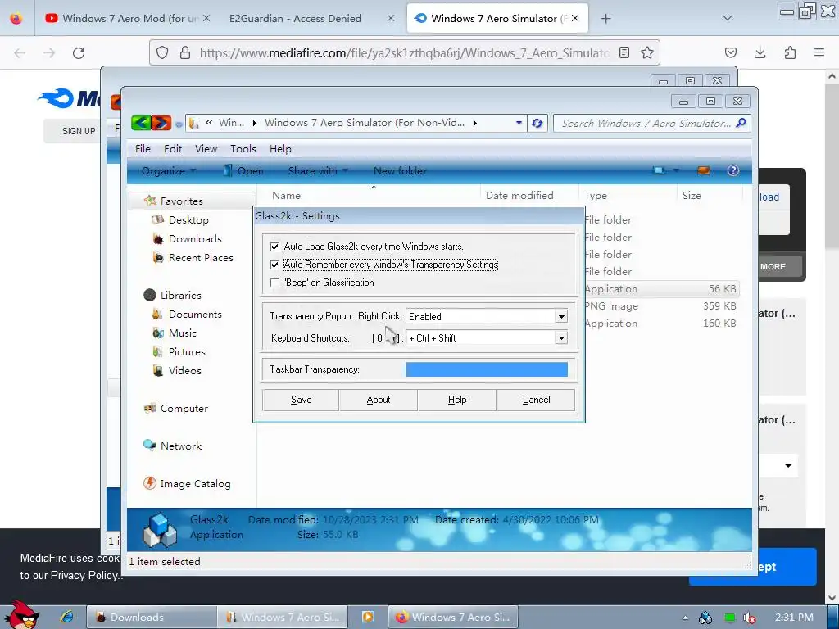Screen dimensions: 839x629
Task: Enable 'Beep' on Glassification checkbox
Action: click(x=274, y=283)
